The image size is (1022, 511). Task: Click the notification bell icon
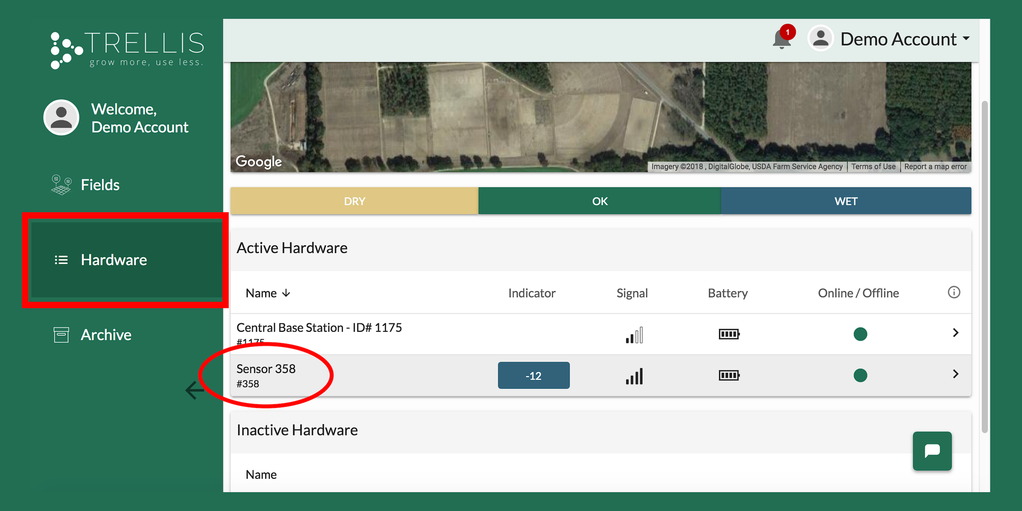pyautogui.click(x=781, y=40)
